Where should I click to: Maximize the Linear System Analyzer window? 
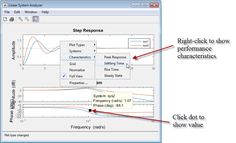point(145,5)
